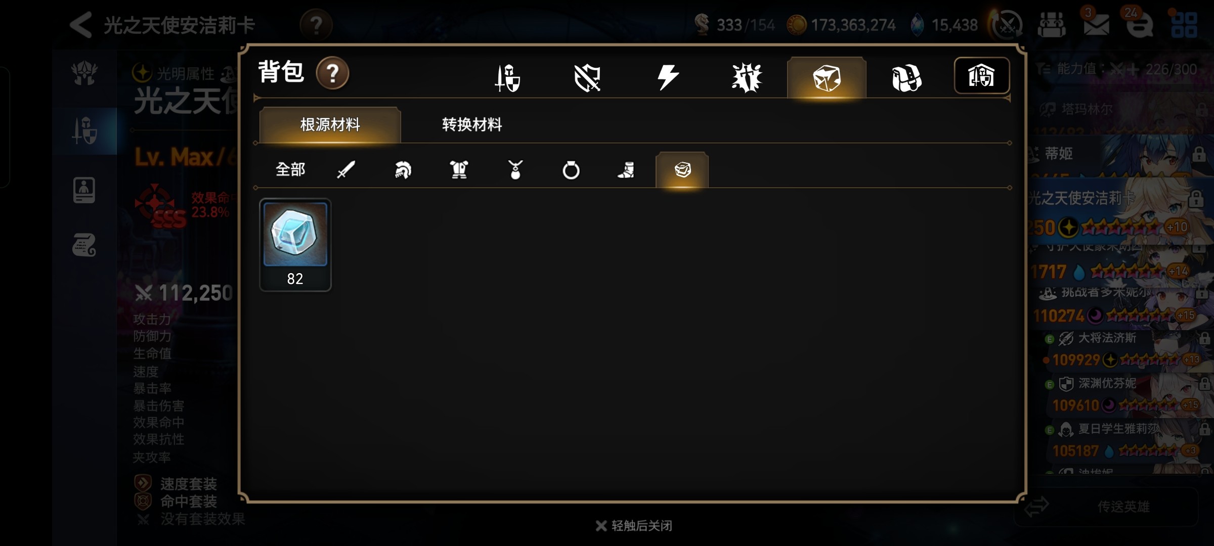Image resolution: width=1214 pixels, height=546 pixels.
Task: Select the broken shield category icon
Action: 587,78
